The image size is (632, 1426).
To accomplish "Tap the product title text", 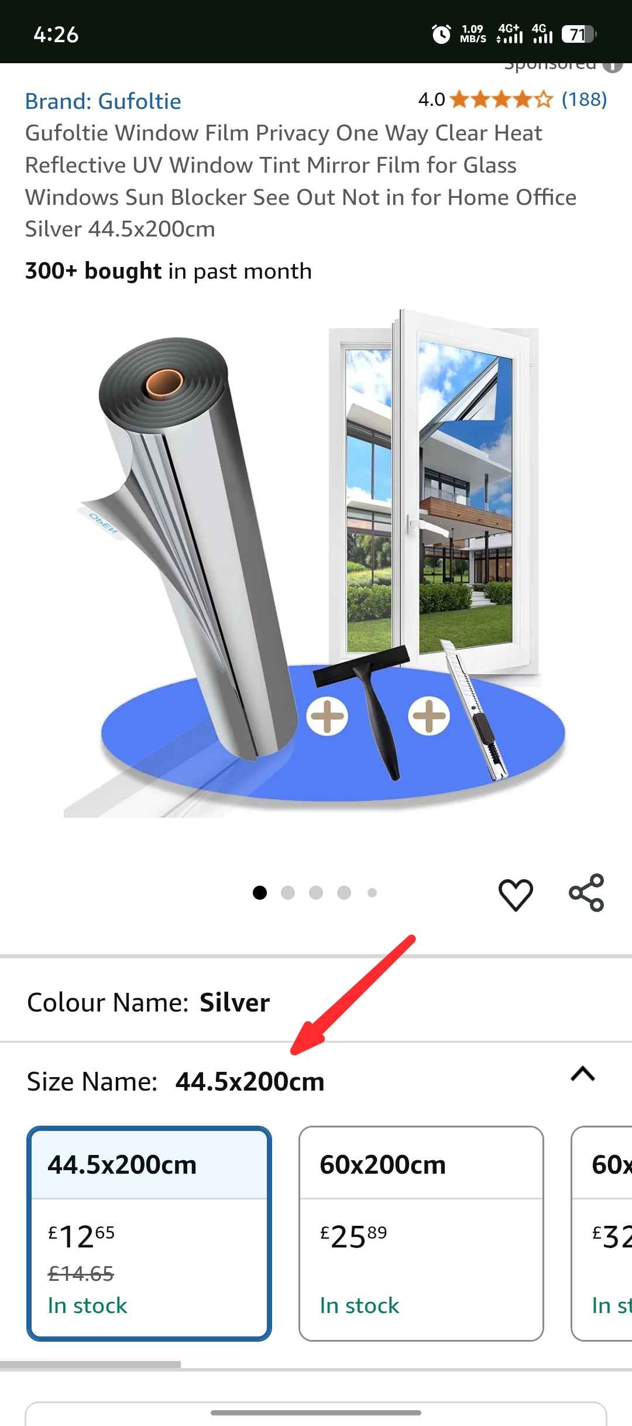I will (301, 181).
